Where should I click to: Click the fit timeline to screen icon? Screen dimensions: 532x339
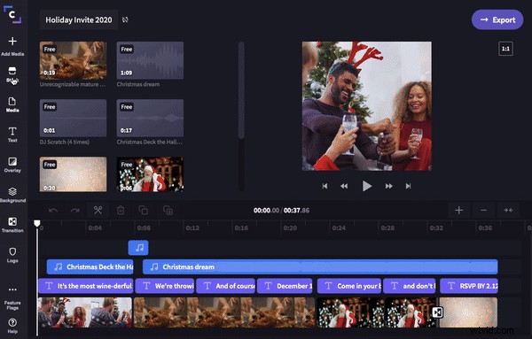508,211
